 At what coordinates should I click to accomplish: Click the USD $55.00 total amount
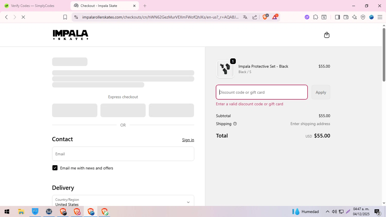tap(318, 136)
